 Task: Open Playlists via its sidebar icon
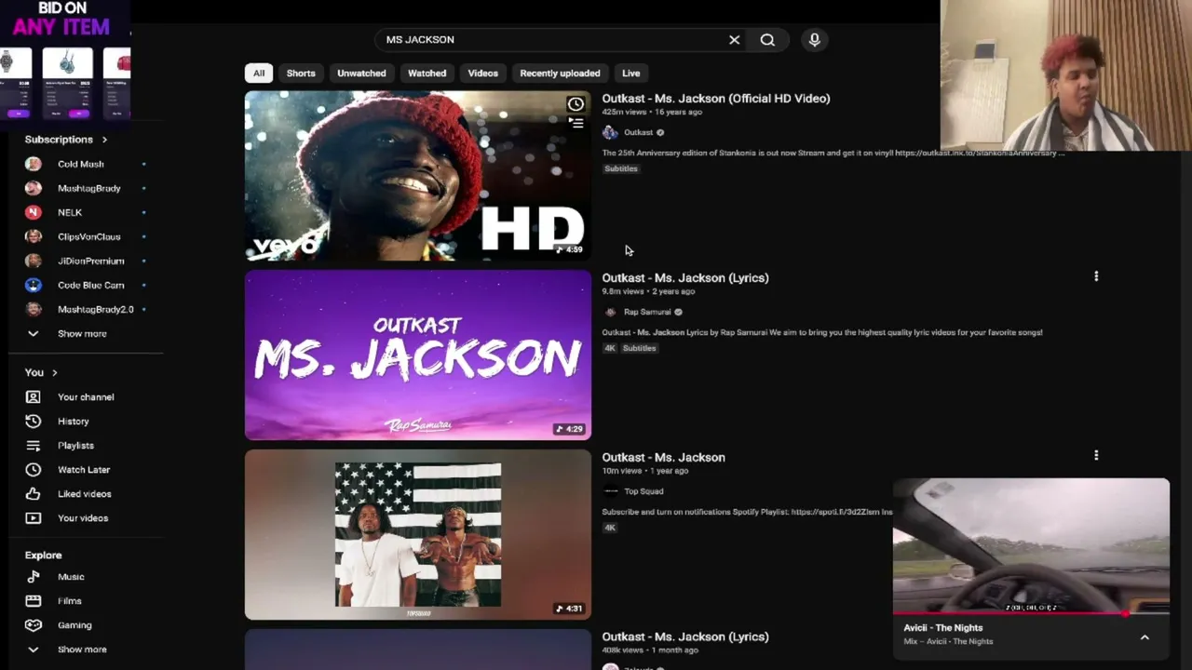tap(34, 446)
